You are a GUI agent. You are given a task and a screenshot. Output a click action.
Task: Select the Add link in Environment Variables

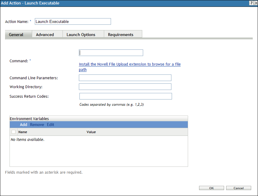point(23,125)
